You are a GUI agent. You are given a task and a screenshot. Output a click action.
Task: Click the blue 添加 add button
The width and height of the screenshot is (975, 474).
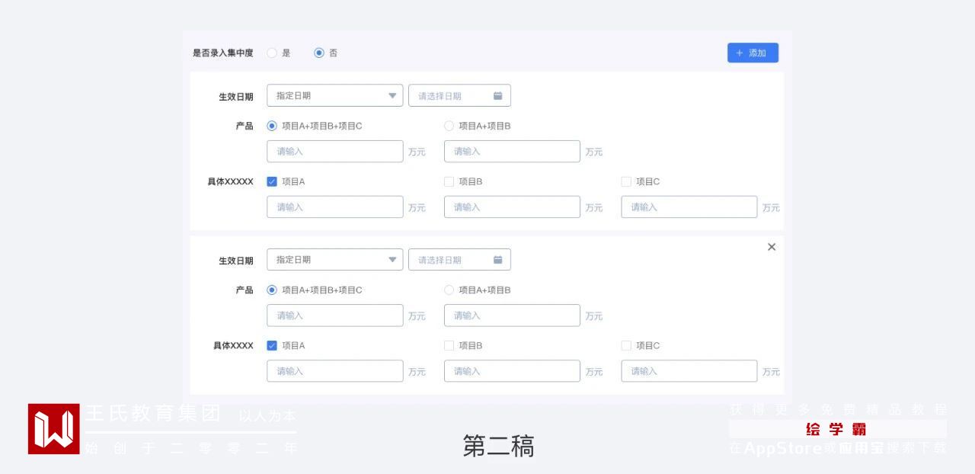click(753, 53)
